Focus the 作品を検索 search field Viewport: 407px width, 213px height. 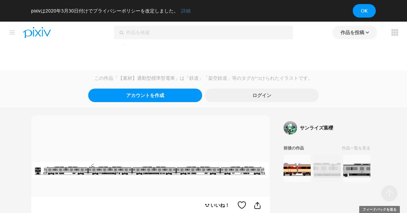(x=203, y=32)
